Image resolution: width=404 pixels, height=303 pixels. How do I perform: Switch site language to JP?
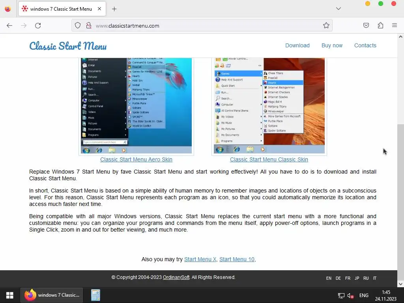click(x=357, y=278)
